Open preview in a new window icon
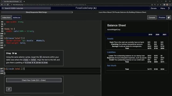 pos(169,17)
